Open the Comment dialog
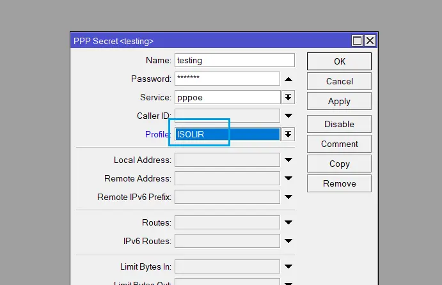The height and width of the screenshot is (285, 442). click(x=339, y=144)
